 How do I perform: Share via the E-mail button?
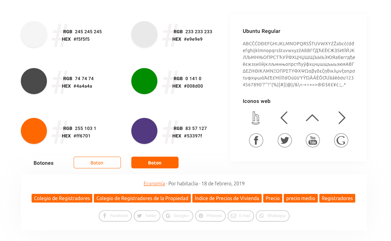(241, 216)
